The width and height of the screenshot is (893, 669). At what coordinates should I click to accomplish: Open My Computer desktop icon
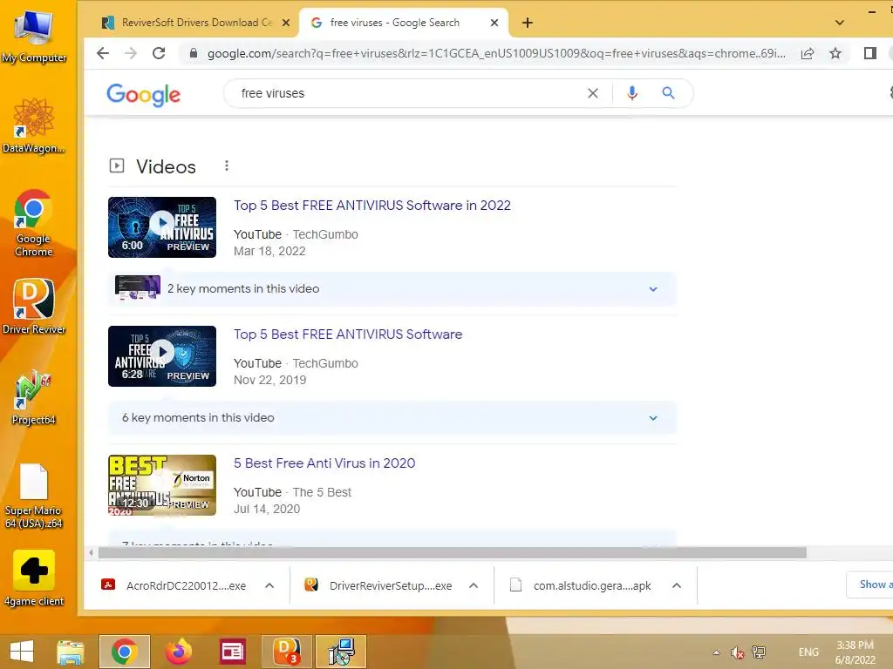34,35
